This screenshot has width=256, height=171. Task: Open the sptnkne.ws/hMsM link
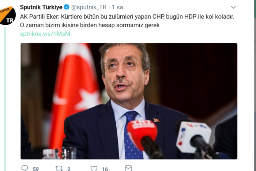click(45, 34)
